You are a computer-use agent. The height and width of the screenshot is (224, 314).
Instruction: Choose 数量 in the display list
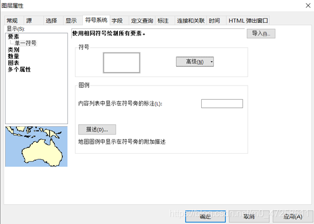(14, 56)
